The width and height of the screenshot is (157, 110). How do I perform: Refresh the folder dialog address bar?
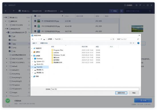(113, 39)
